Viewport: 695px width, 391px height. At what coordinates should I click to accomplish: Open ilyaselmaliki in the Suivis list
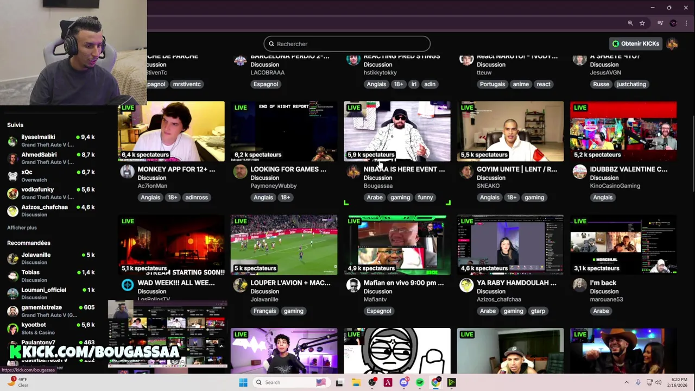[51, 141]
